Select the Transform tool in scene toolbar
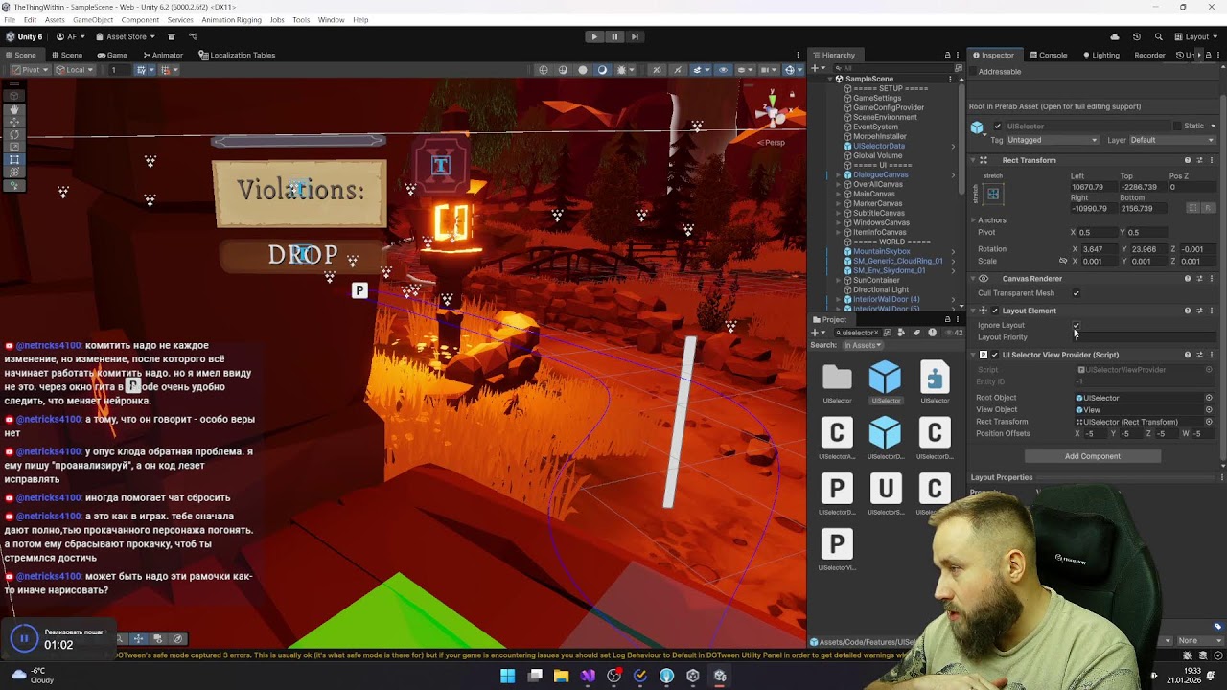This screenshot has width=1227, height=690. (14, 172)
